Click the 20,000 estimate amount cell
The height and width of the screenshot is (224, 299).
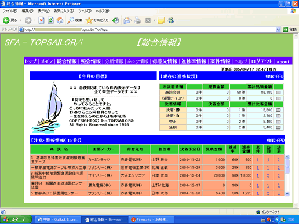(x=214, y=175)
